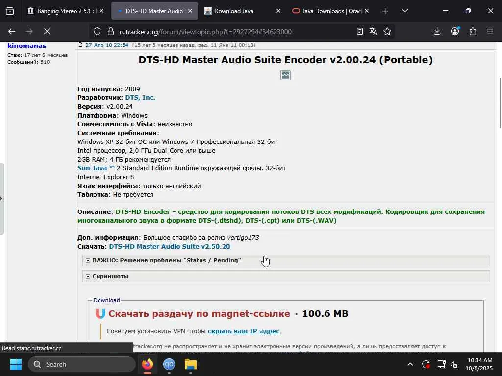
Task: Open Firefox from taskbar
Action: point(148,364)
